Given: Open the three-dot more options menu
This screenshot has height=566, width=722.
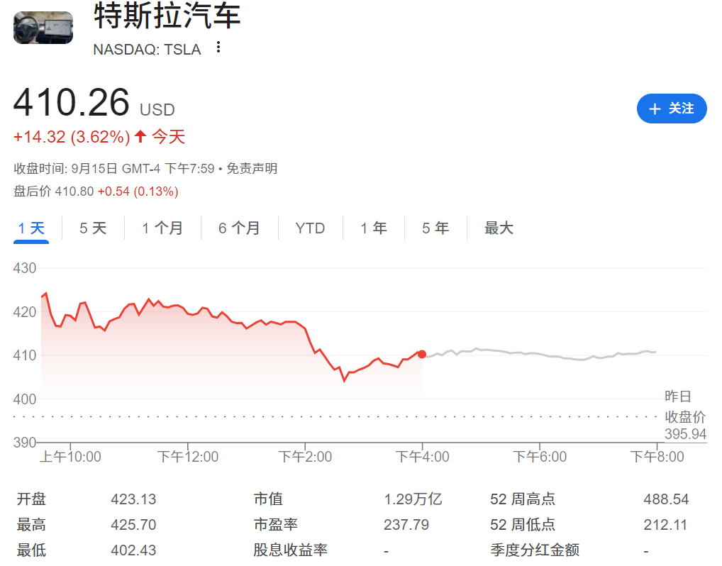Looking at the screenshot, I should pos(218,47).
